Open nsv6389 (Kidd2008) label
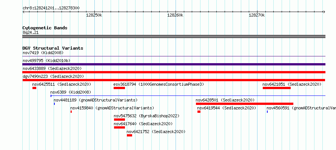 (71, 92)
